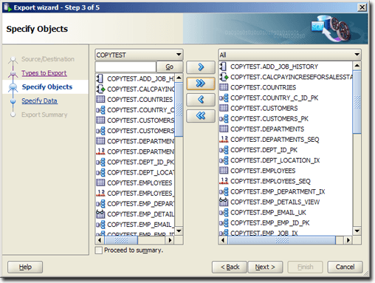The height and width of the screenshot is (283, 375).
Task: Click the double left-arrow remove all button
Action: coord(201,116)
